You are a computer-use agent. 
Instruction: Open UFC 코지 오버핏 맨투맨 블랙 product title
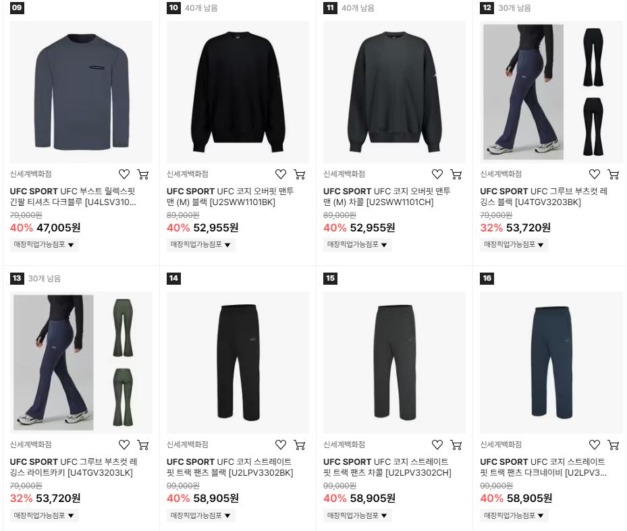pyautogui.click(x=230, y=197)
